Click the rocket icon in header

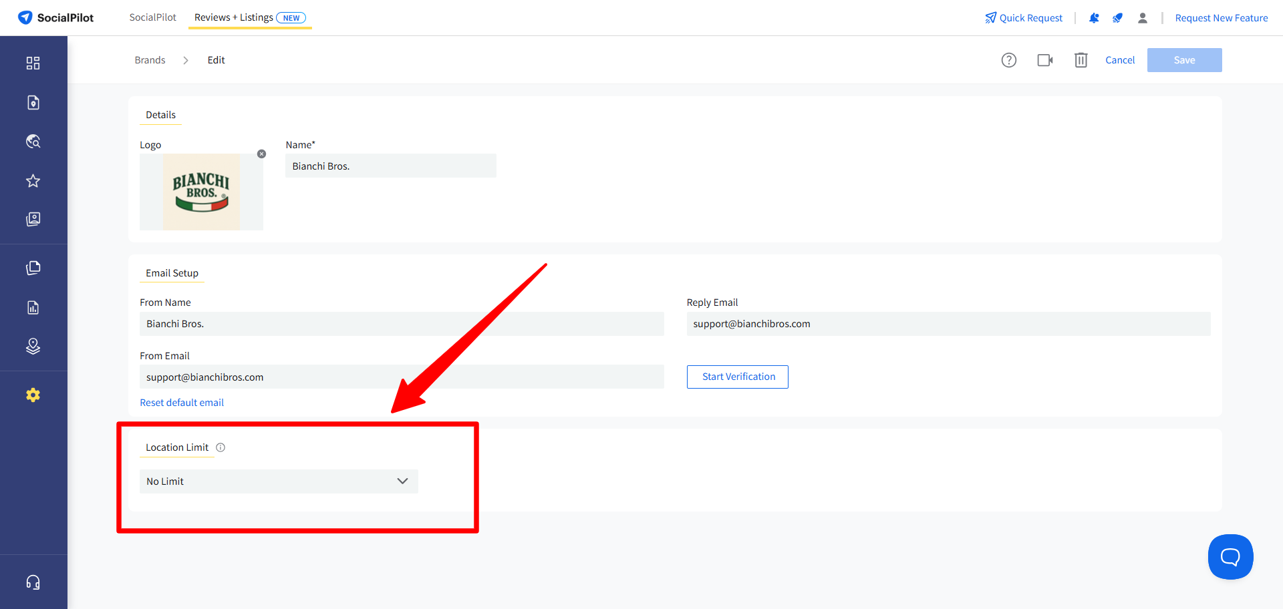(x=1117, y=18)
